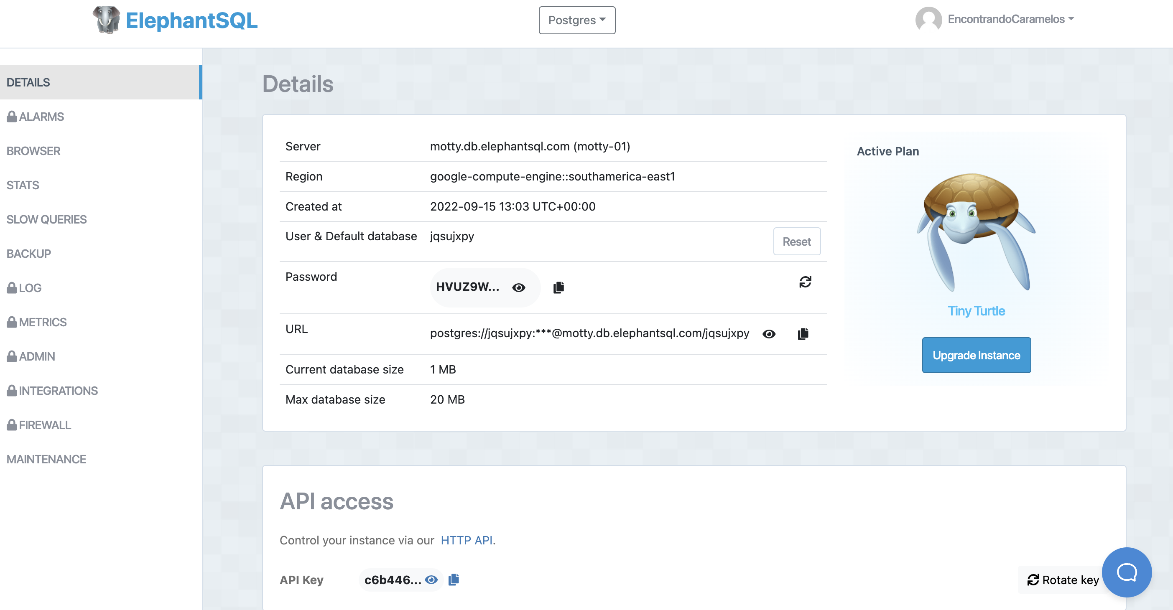Open the Postgres dropdown

[x=576, y=20]
